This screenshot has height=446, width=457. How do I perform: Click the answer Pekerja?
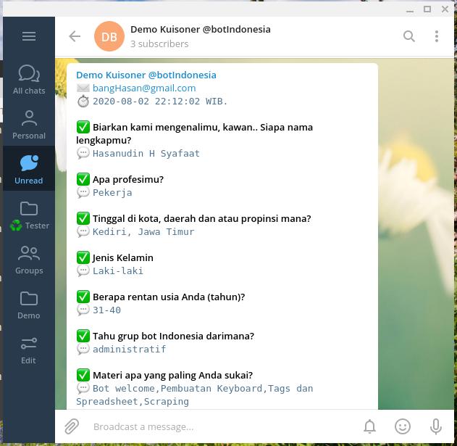click(112, 193)
